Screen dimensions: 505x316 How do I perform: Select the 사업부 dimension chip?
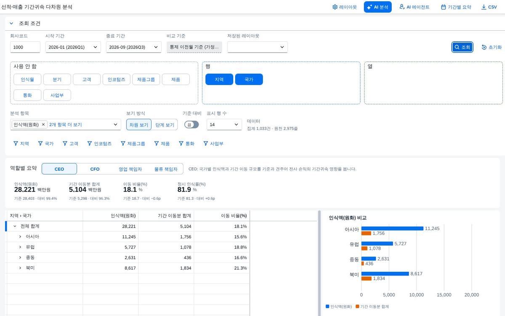[57, 95]
